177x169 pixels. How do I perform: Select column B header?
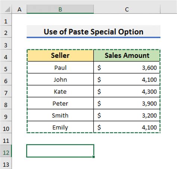click(x=60, y=9)
